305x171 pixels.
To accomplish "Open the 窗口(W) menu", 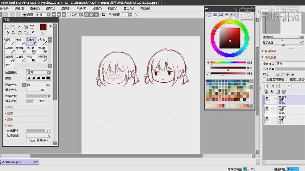I will point(129,9).
